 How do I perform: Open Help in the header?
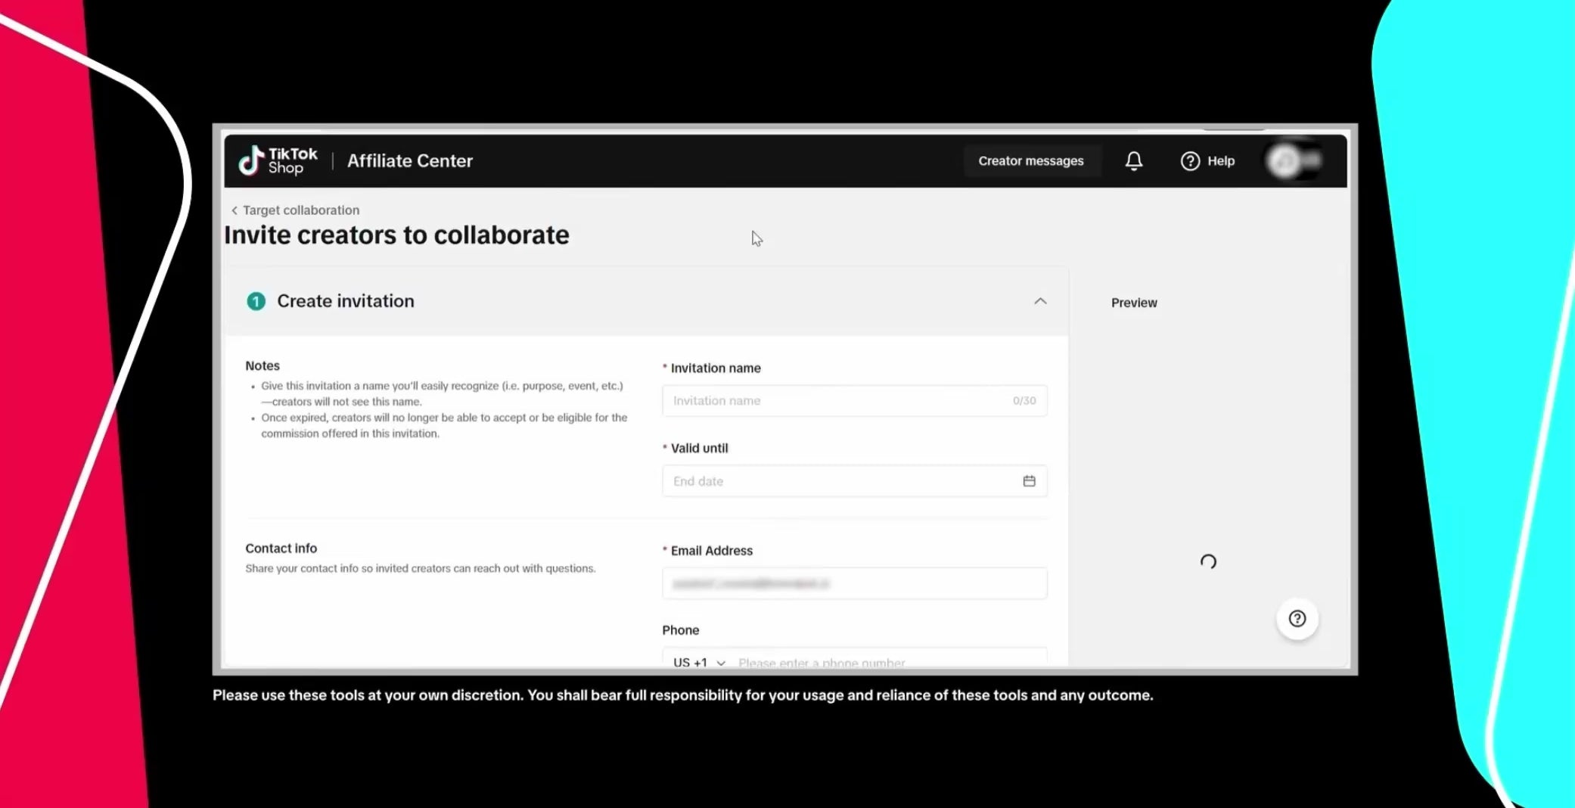pyautogui.click(x=1207, y=160)
